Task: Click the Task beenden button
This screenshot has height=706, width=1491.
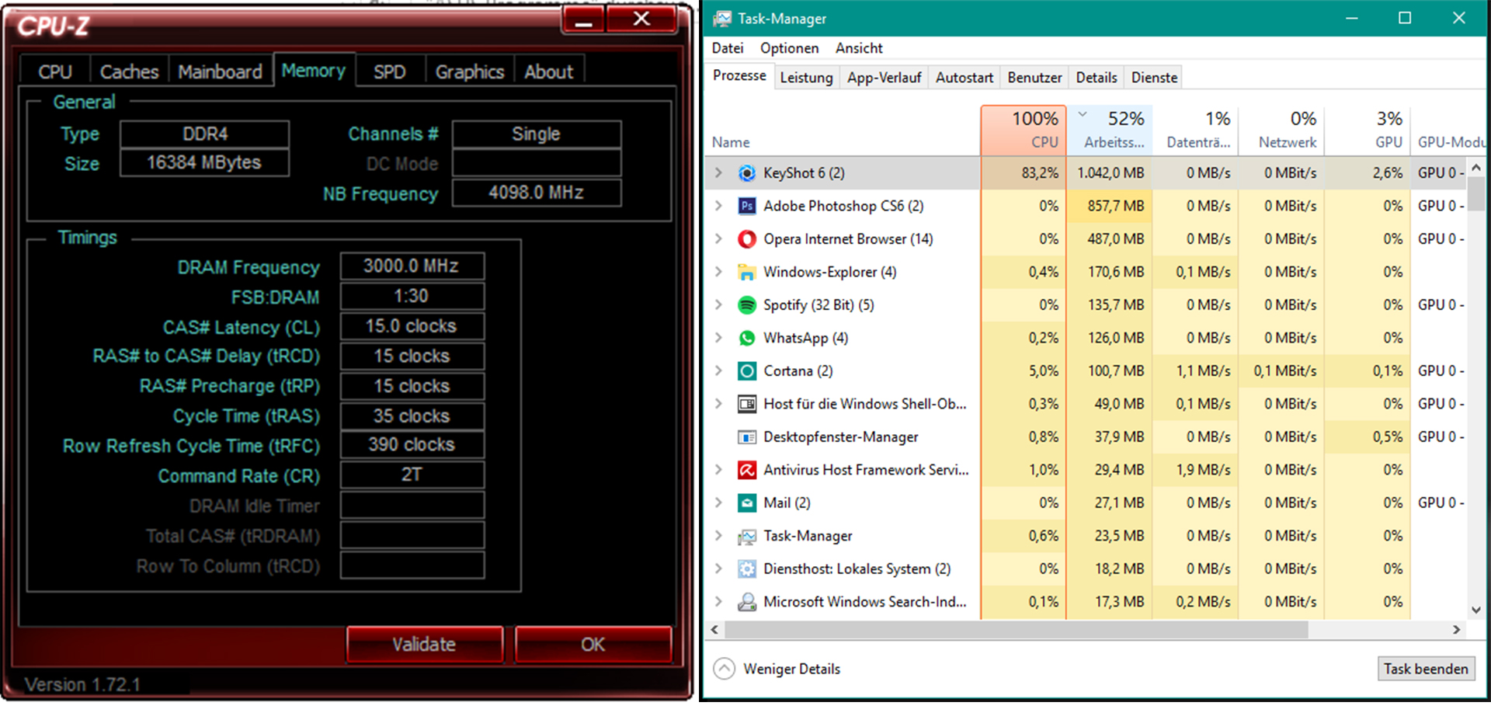Action: coord(1426,669)
